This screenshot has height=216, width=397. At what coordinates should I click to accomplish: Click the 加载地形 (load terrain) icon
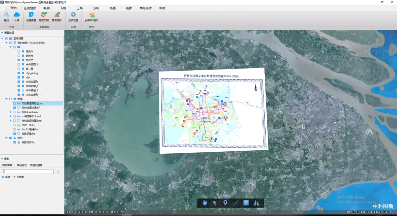(x=57, y=15)
